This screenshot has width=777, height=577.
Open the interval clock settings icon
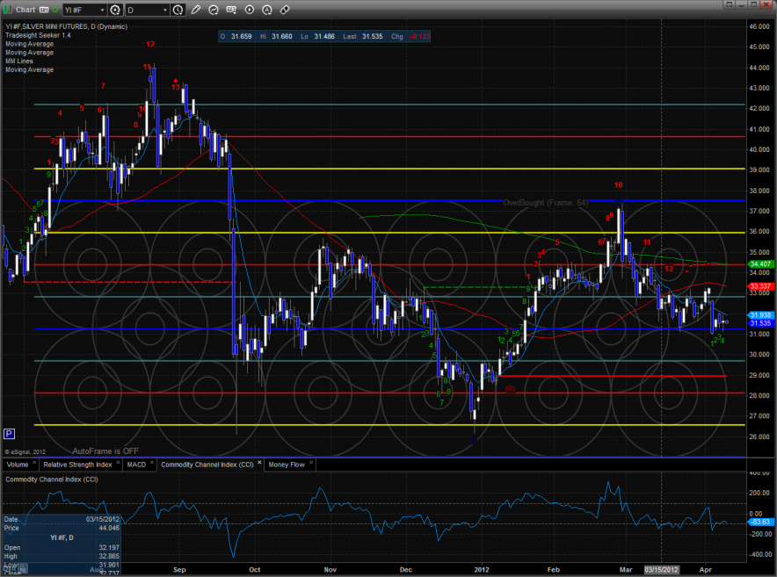178,11
